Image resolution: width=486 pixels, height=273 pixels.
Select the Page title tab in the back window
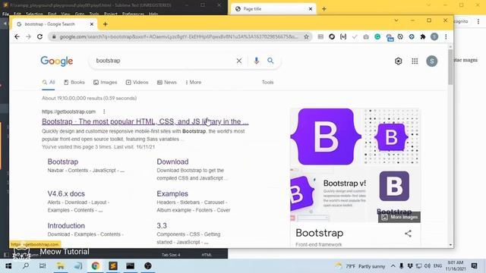(x=273, y=9)
